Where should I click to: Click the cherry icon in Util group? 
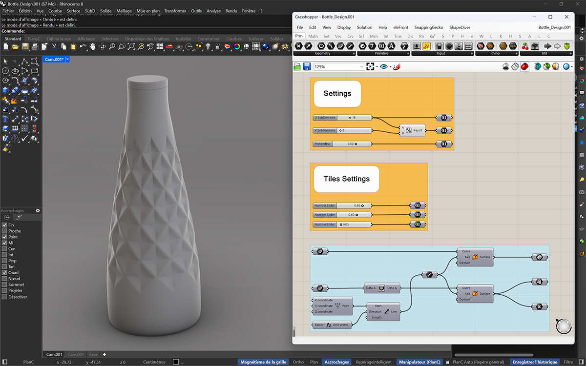(x=525, y=46)
